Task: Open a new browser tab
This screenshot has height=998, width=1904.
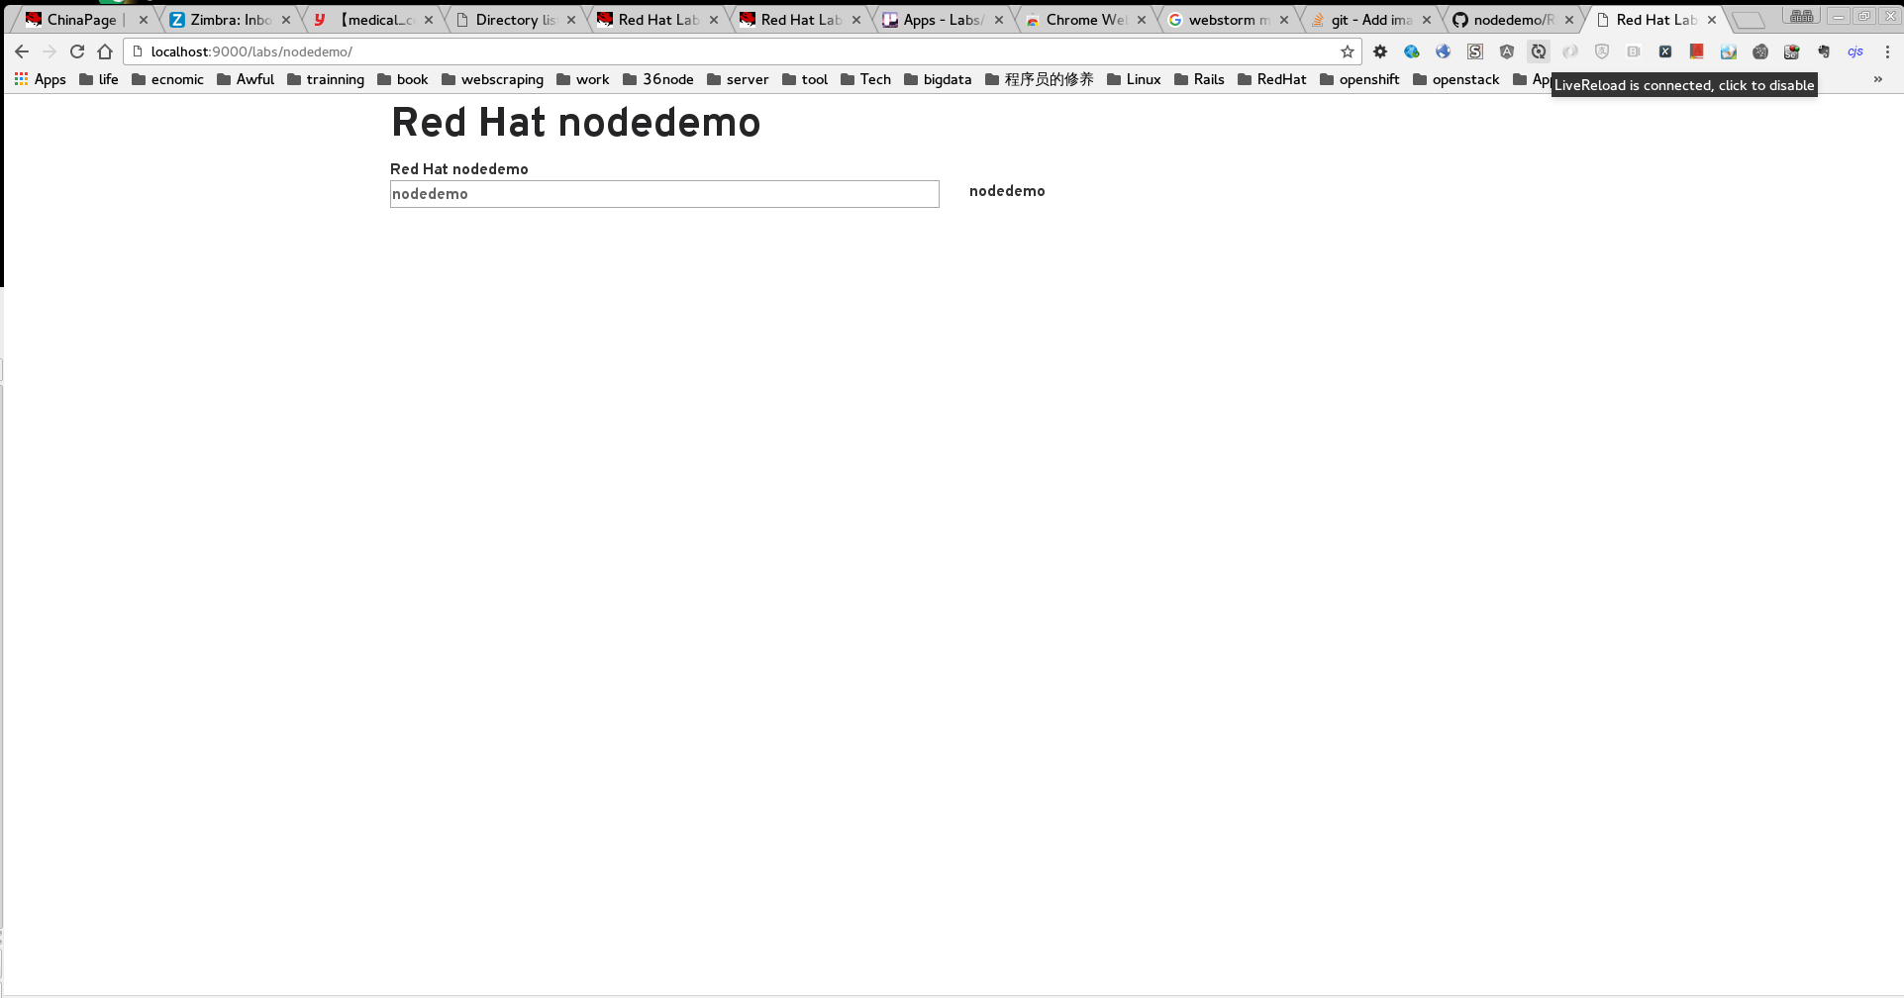Action: pyautogui.click(x=1748, y=20)
